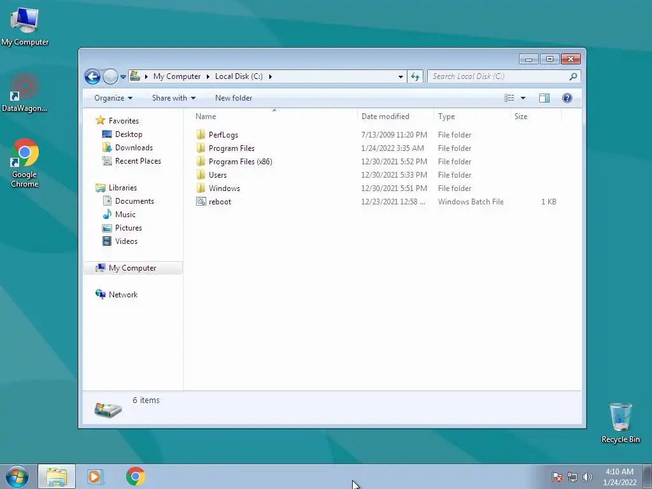Open the Videos library
This screenshot has height=489, width=652.
coord(126,241)
